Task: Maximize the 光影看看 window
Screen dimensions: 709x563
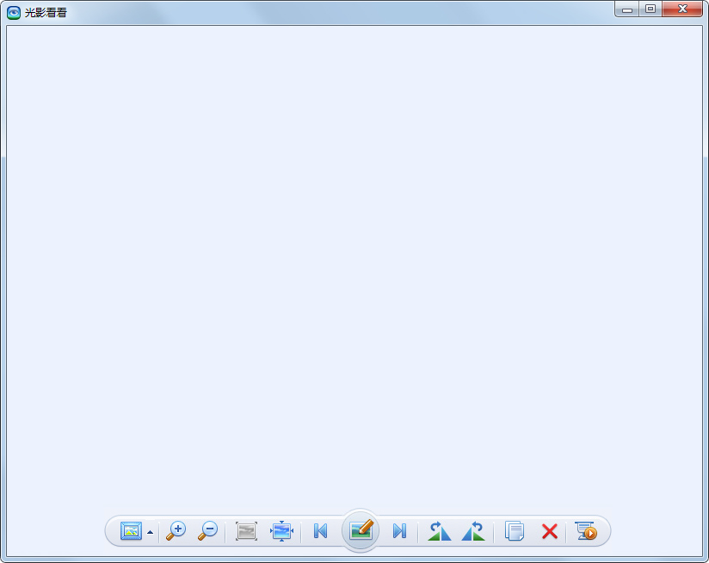Action: (650, 9)
